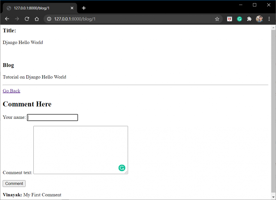Click into the Comment text area

[81, 150]
